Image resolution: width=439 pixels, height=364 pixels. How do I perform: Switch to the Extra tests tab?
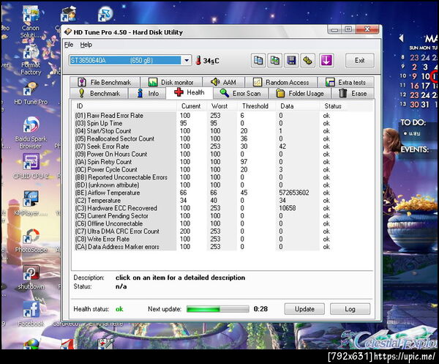click(346, 82)
